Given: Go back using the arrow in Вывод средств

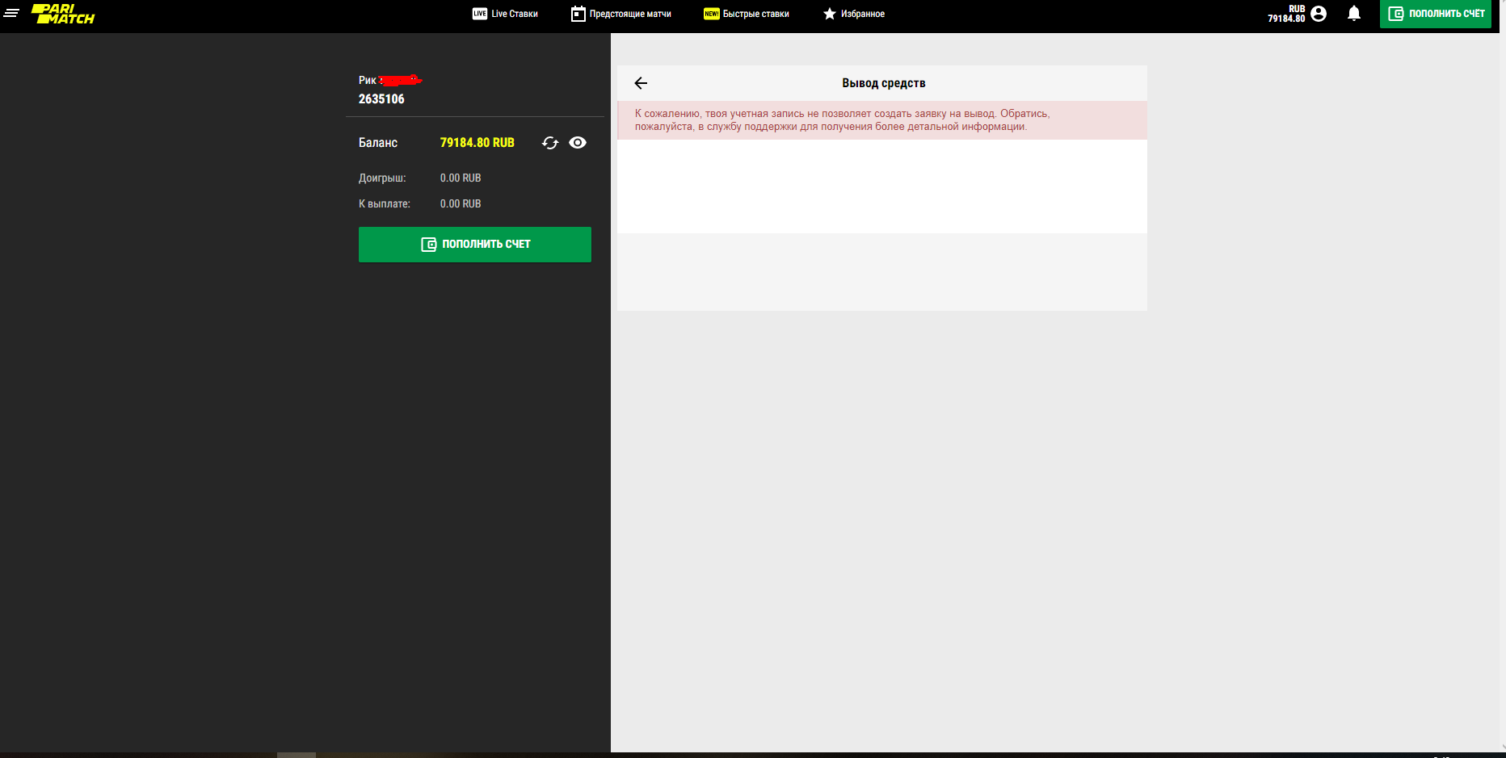Looking at the screenshot, I should [x=641, y=83].
